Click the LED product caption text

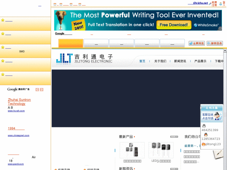(161, 161)
